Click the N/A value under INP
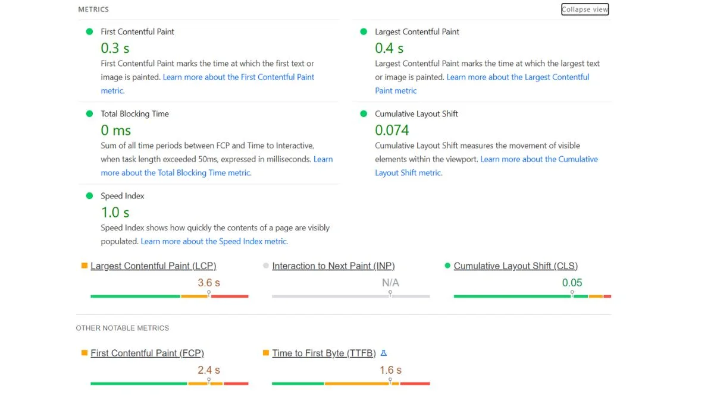The height and width of the screenshot is (398, 714). click(x=390, y=283)
